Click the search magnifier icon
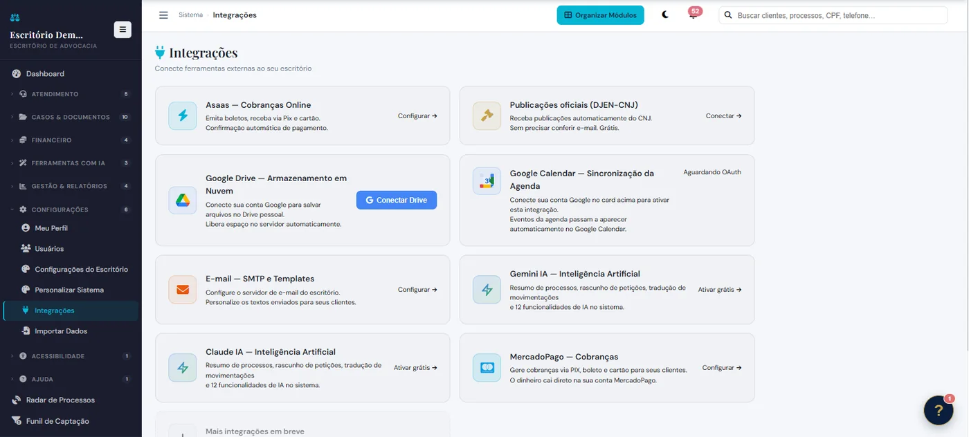The height and width of the screenshot is (437, 969). [x=728, y=15]
